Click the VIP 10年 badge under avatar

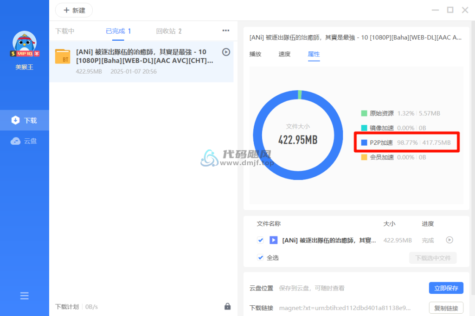coord(25,54)
